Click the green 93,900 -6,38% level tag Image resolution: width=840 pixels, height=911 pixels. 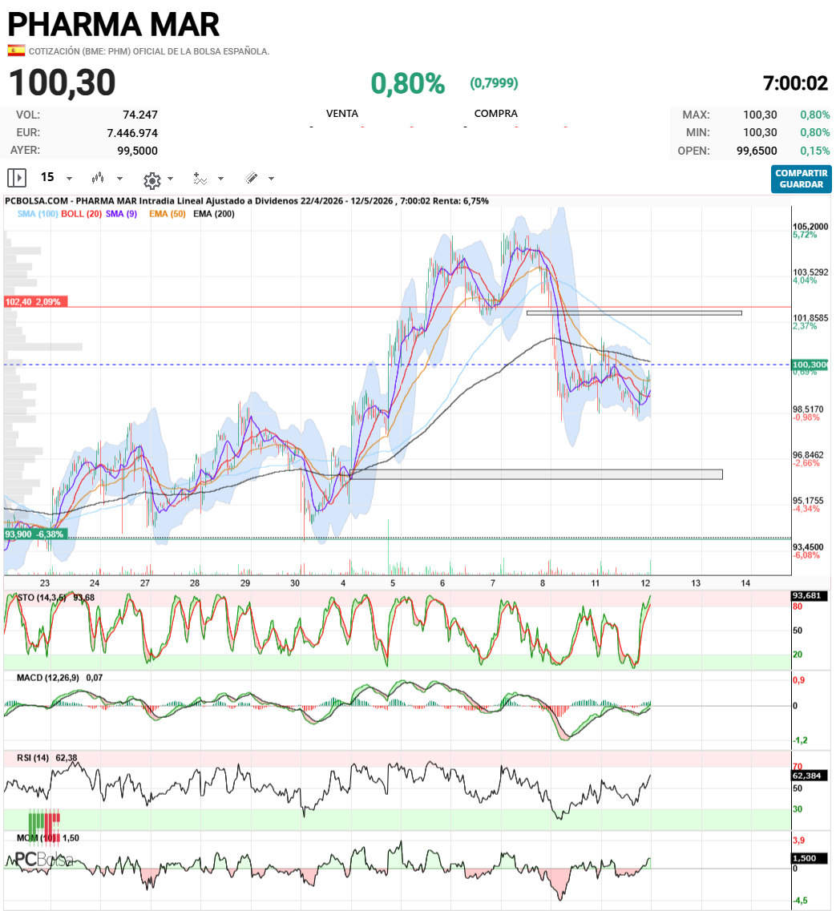pyautogui.click(x=35, y=534)
